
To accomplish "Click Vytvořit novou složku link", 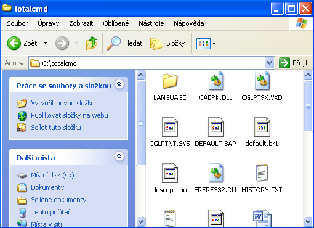I will click(63, 103).
